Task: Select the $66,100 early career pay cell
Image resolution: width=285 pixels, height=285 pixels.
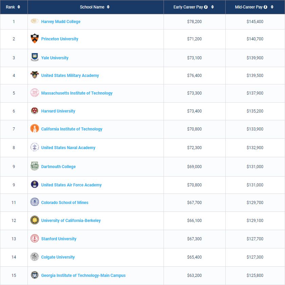Action: pos(194,221)
